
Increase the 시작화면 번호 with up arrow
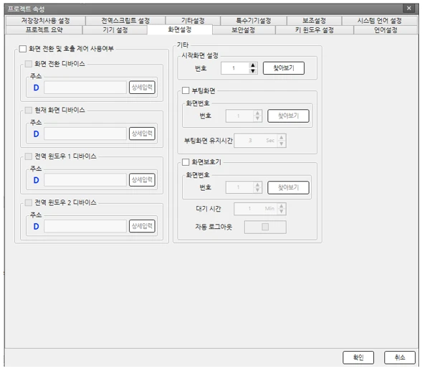[x=253, y=65]
